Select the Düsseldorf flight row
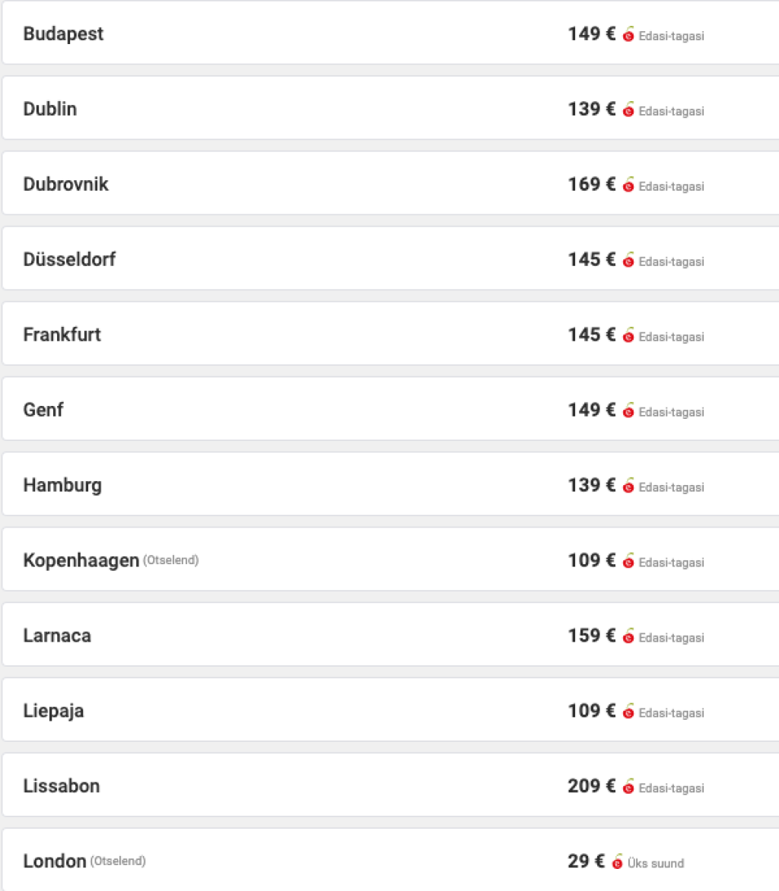 click(x=69, y=260)
